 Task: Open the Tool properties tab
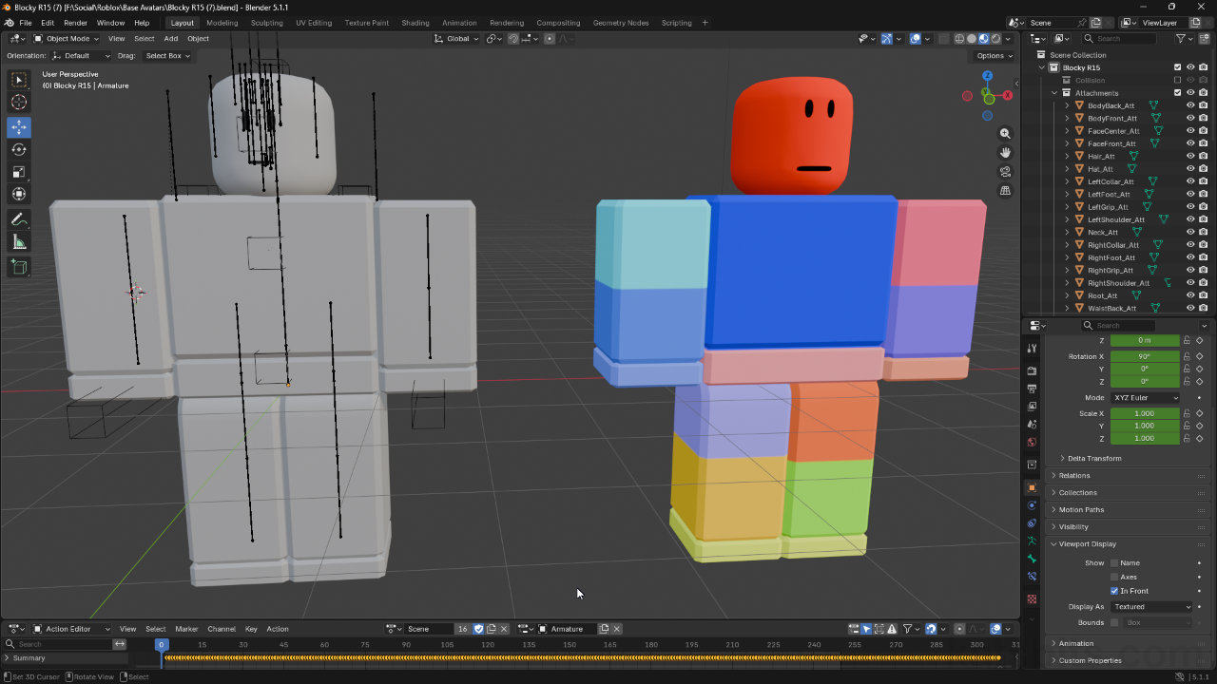[x=1032, y=349]
